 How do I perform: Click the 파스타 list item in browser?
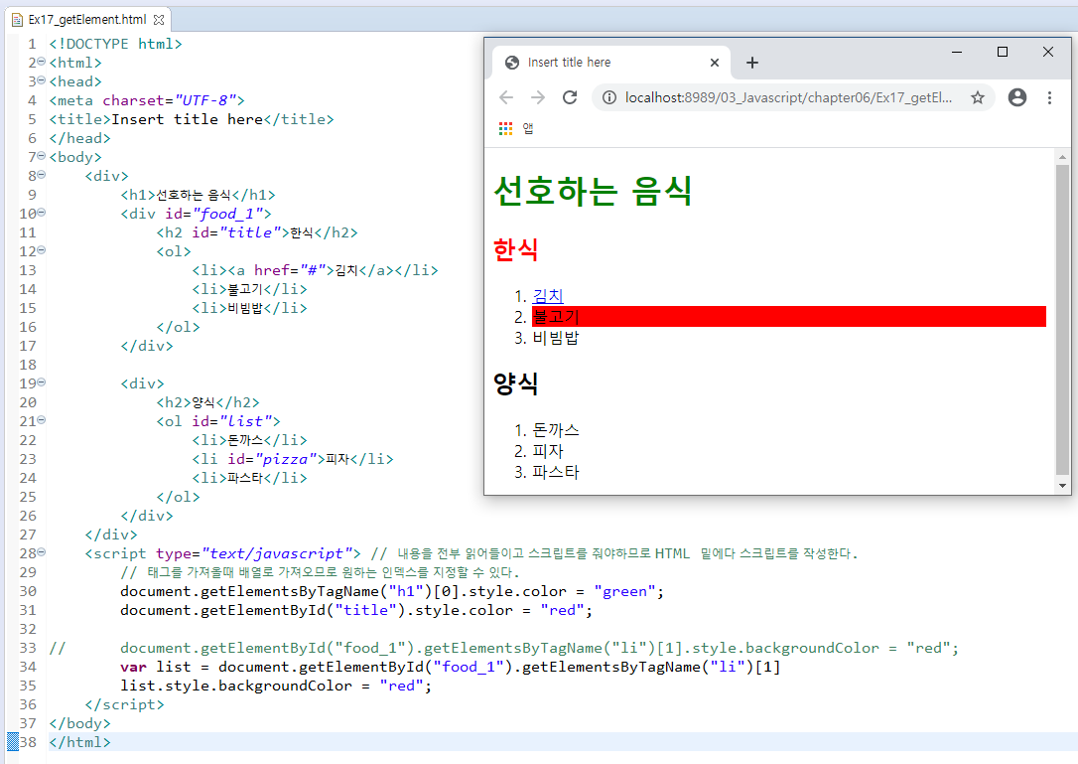556,472
